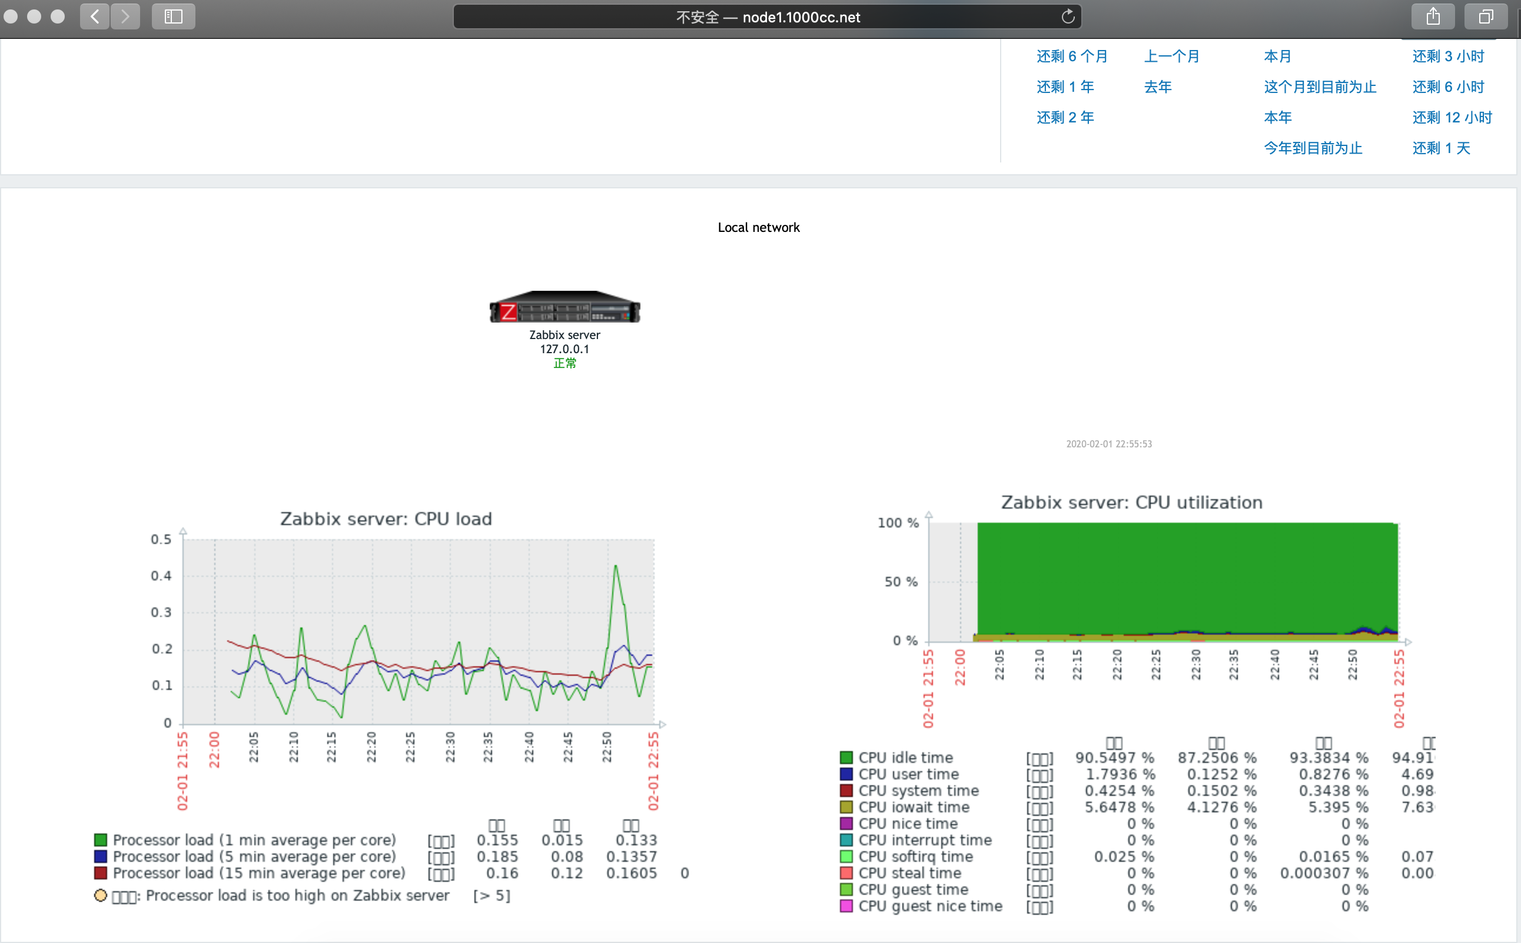The image size is (1521, 943).
Task: Click the 去年 time range link
Action: tap(1157, 87)
